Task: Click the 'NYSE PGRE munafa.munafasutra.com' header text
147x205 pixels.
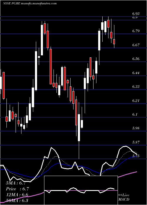Action: click(x=30, y=4)
